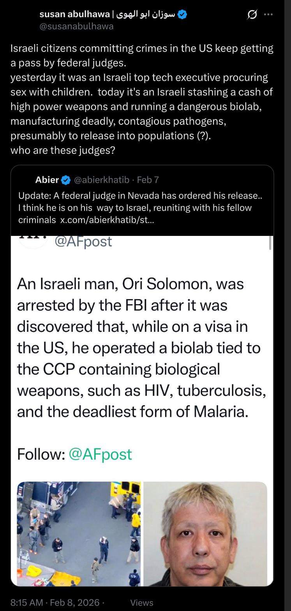Open the x.com/abierkhatib link

click(107, 220)
